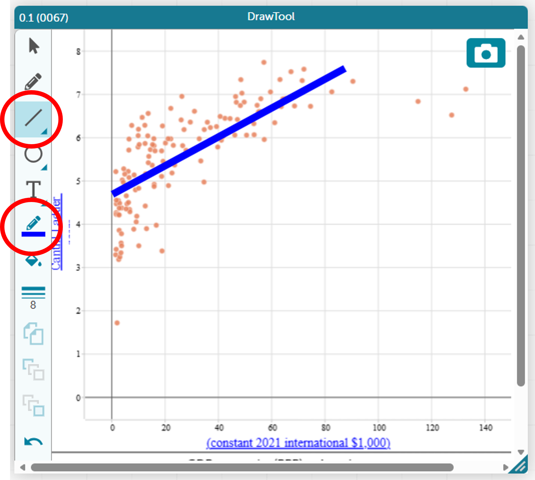Click the send to back icon

(33, 406)
